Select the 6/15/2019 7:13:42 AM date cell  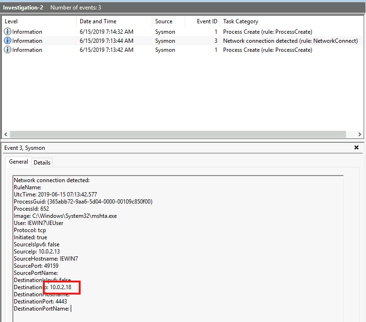pyautogui.click(x=106, y=50)
